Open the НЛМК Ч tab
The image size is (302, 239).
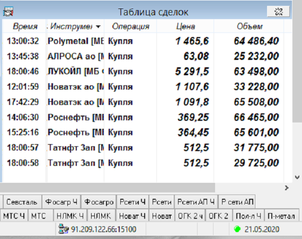pyautogui.click(x=70, y=216)
